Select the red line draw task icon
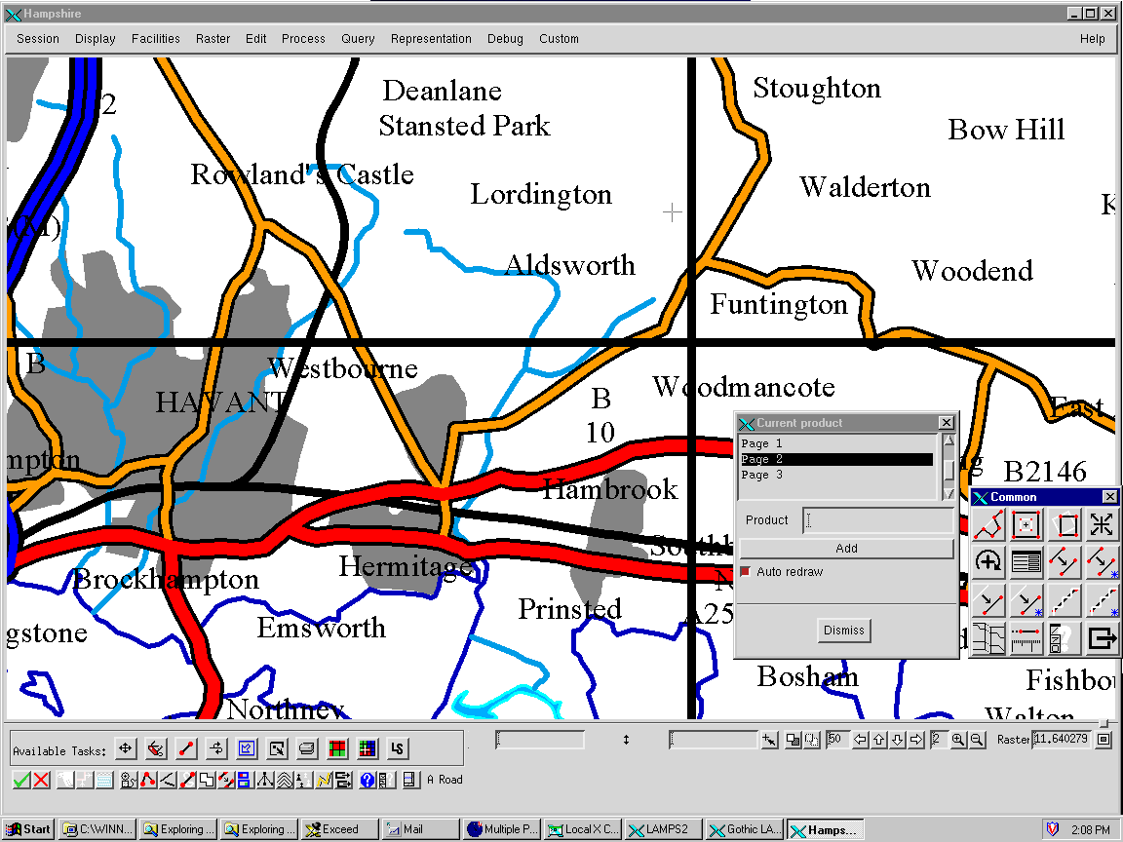Image resolution: width=1123 pixels, height=842 pixels. click(x=185, y=748)
